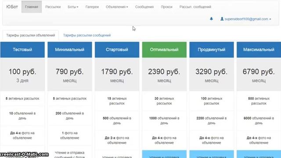Click 100 активных рассылок text
Viewport: 281px width, 158px height.
212,101
